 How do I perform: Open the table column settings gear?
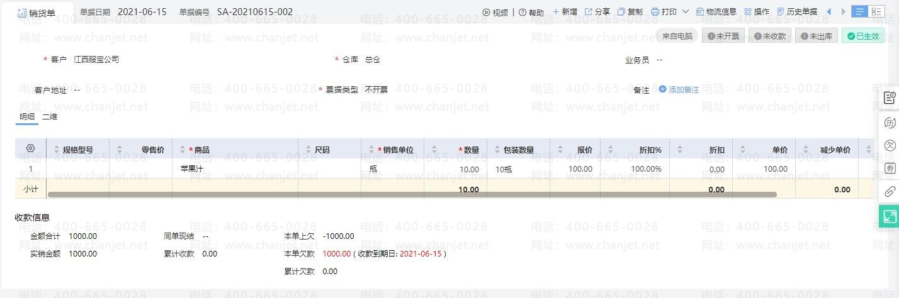[30, 149]
